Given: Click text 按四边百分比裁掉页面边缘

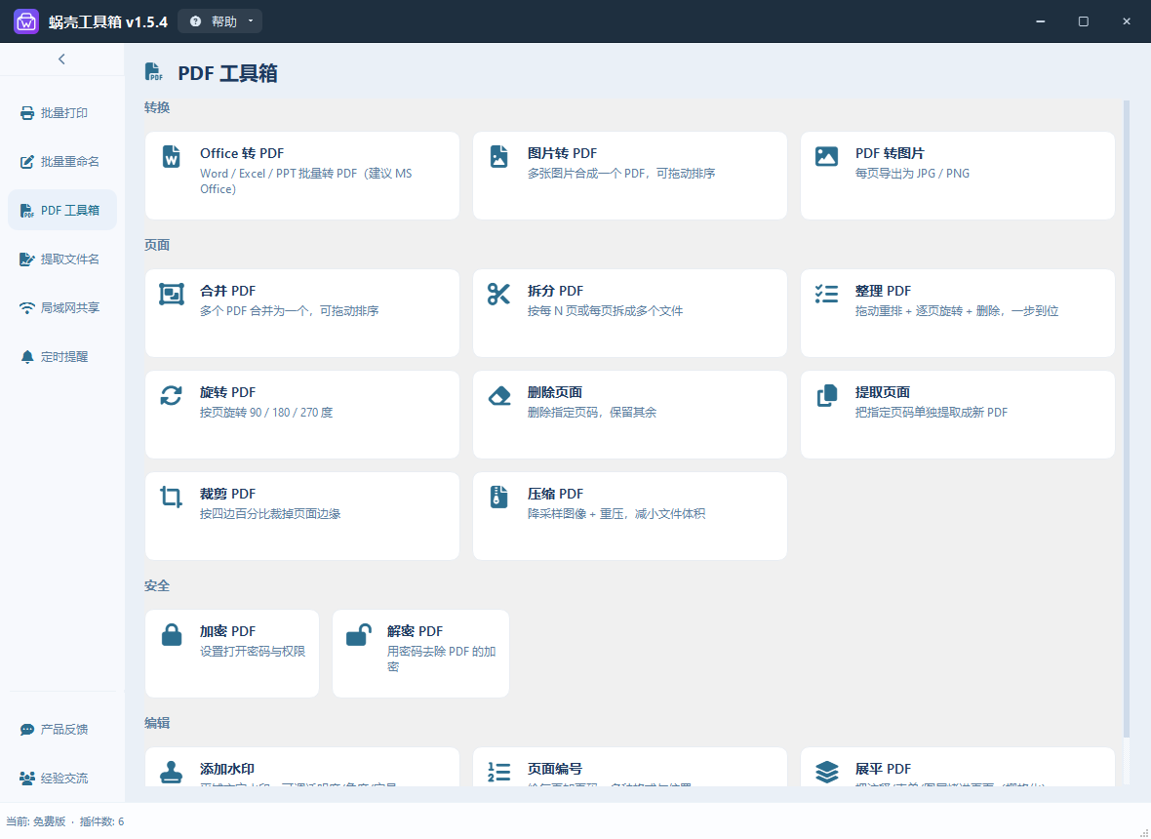Looking at the screenshot, I should pos(270,514).
